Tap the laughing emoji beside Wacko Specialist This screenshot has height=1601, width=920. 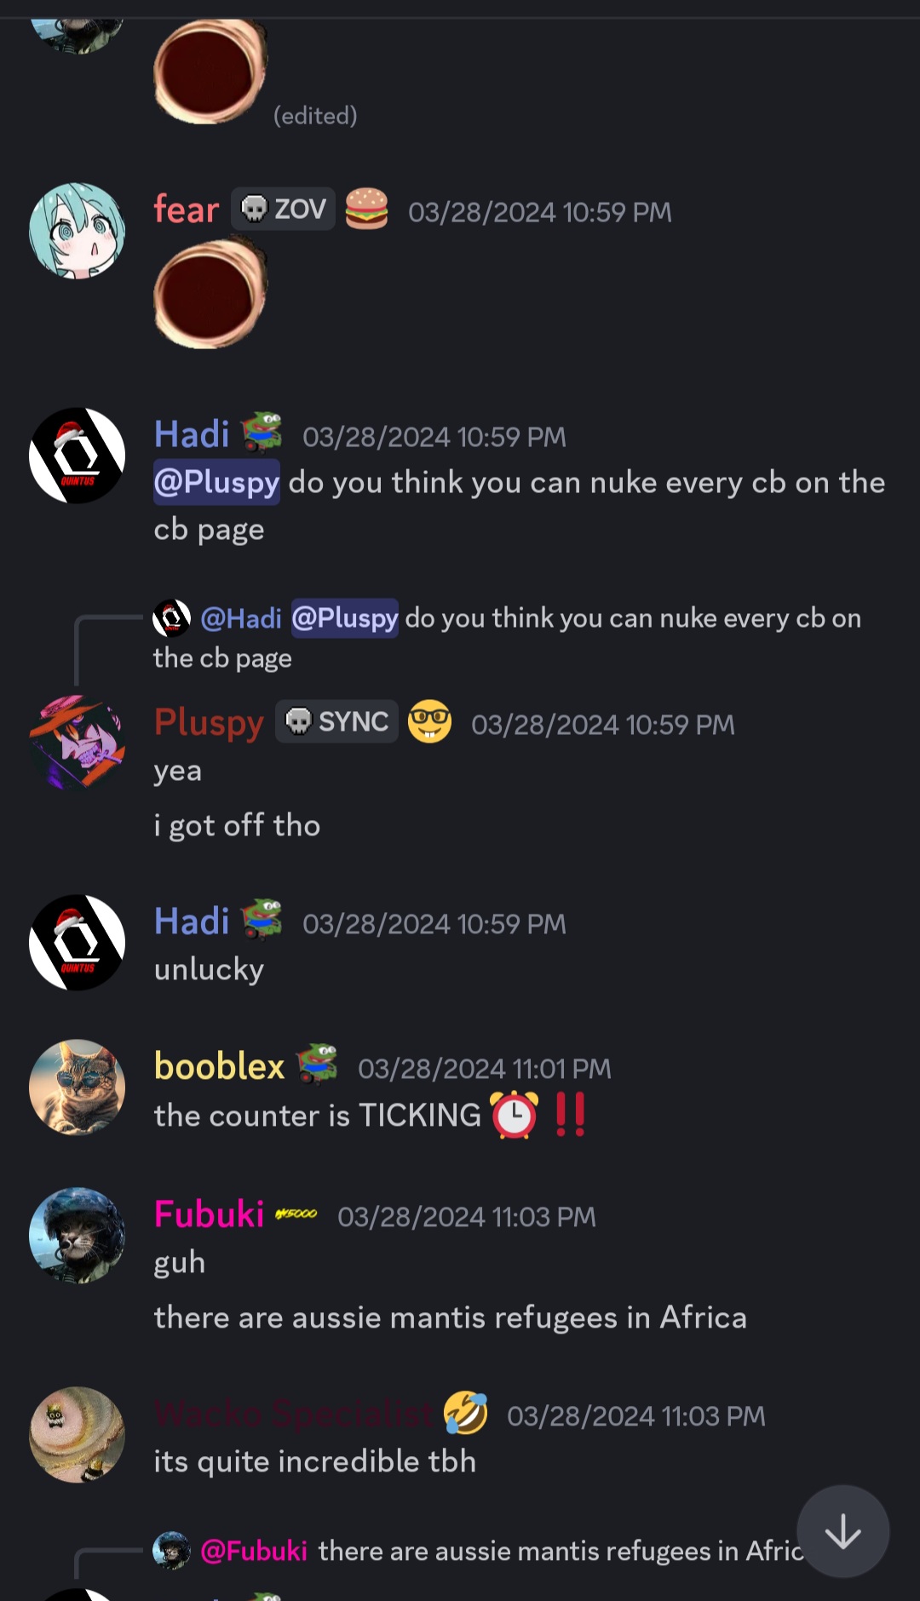pyautogui.click(x=465, y=1414)
